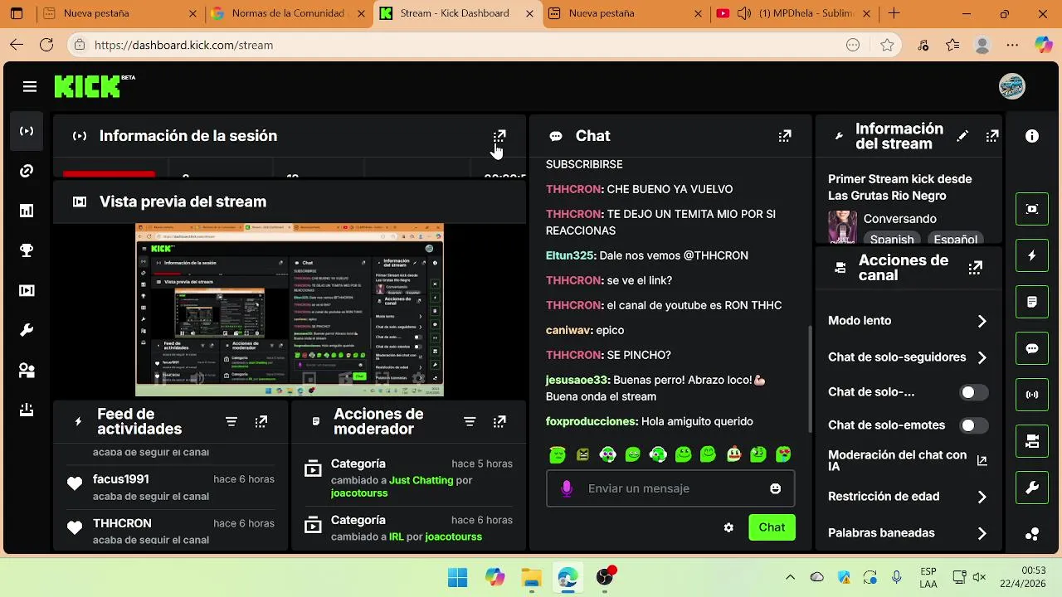Open the Acciones de moderador filter menu
Viewport: 1062px width, 597px height.
(x=470, y=421)
